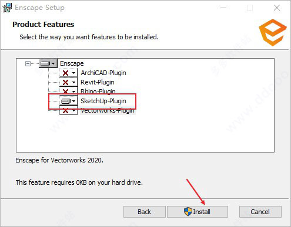Click the hard drive icon beside SketchUp-Plugin
This screenshot has width=291, height=227.
pos(66,101)
